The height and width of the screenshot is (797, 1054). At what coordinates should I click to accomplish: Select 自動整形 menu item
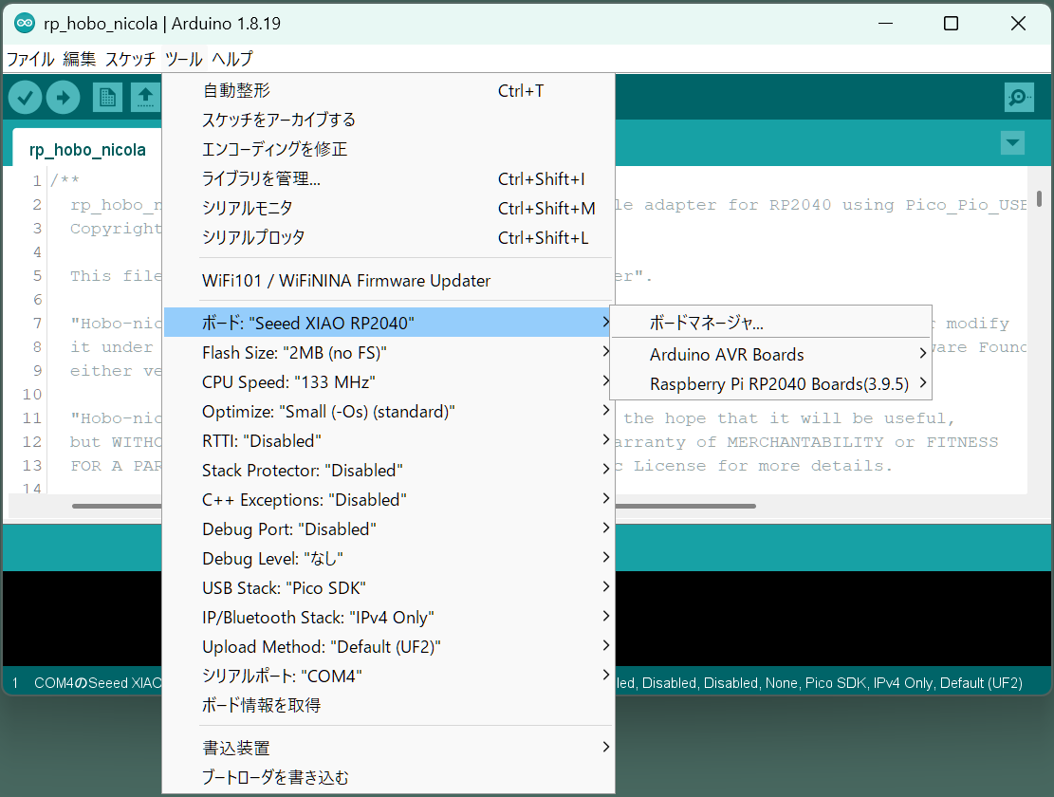[236, 91]
